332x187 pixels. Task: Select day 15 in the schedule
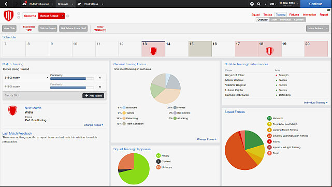pos(200,49)
